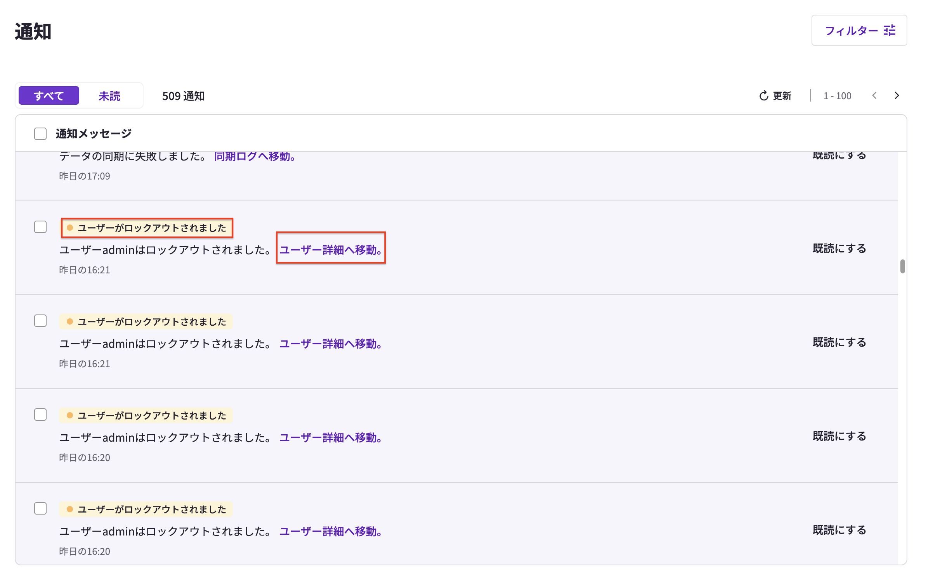
Task: Select the すべて tab
Action: pos(48,95)
